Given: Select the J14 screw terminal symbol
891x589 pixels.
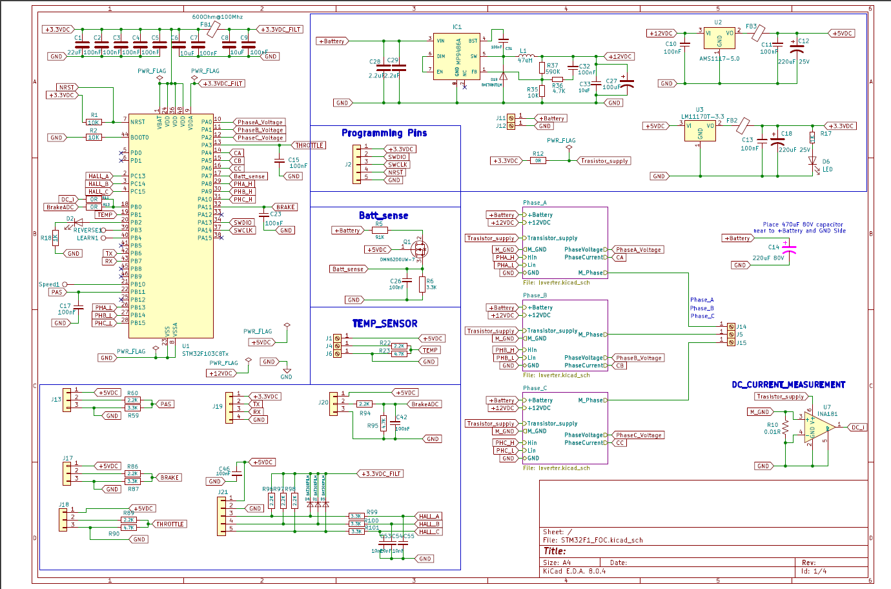Looking at the screenshot, I should 731,327.
